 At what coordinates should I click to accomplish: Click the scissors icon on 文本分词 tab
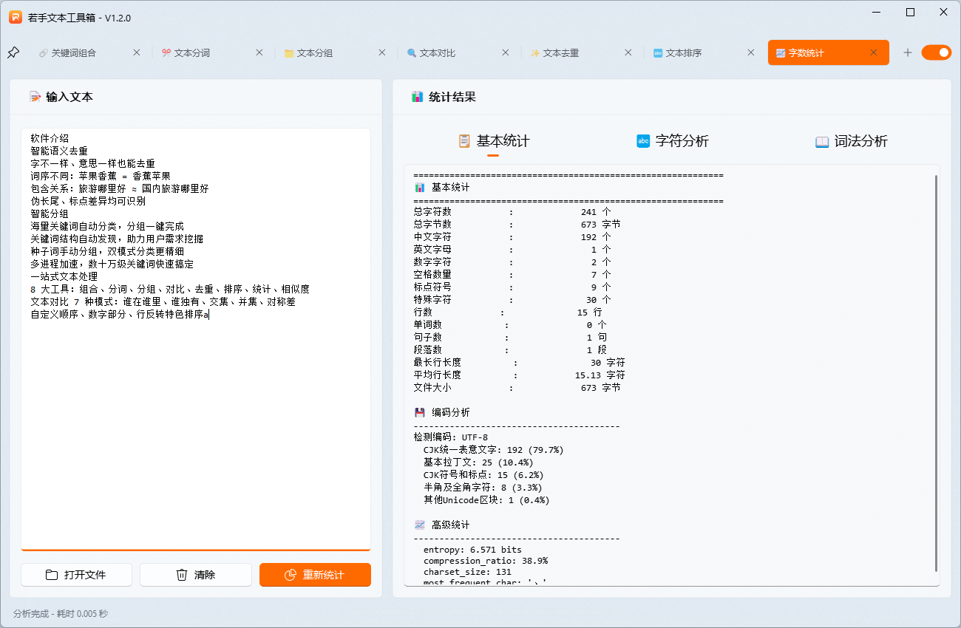pyautogui.click(x=167, y=52)
